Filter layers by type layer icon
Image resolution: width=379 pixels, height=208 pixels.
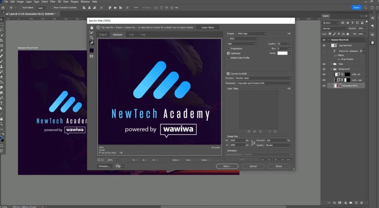[x=352, y=23]
